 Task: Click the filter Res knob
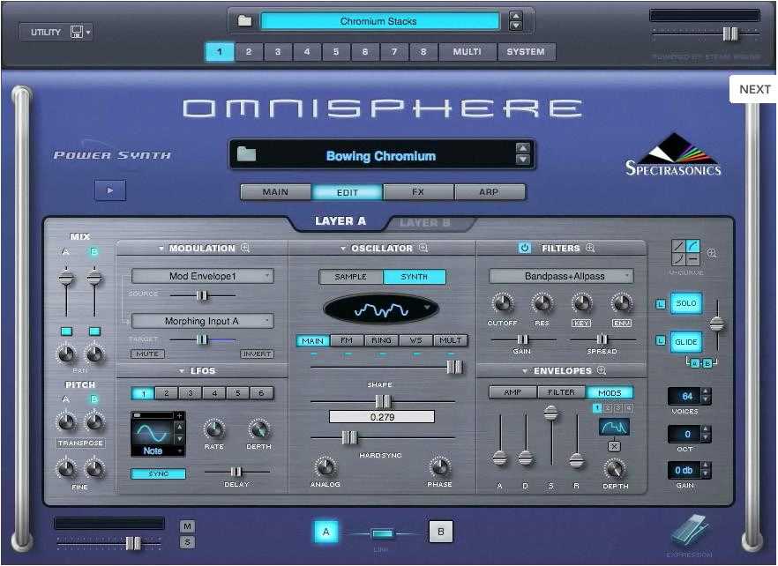coord(542,302)
